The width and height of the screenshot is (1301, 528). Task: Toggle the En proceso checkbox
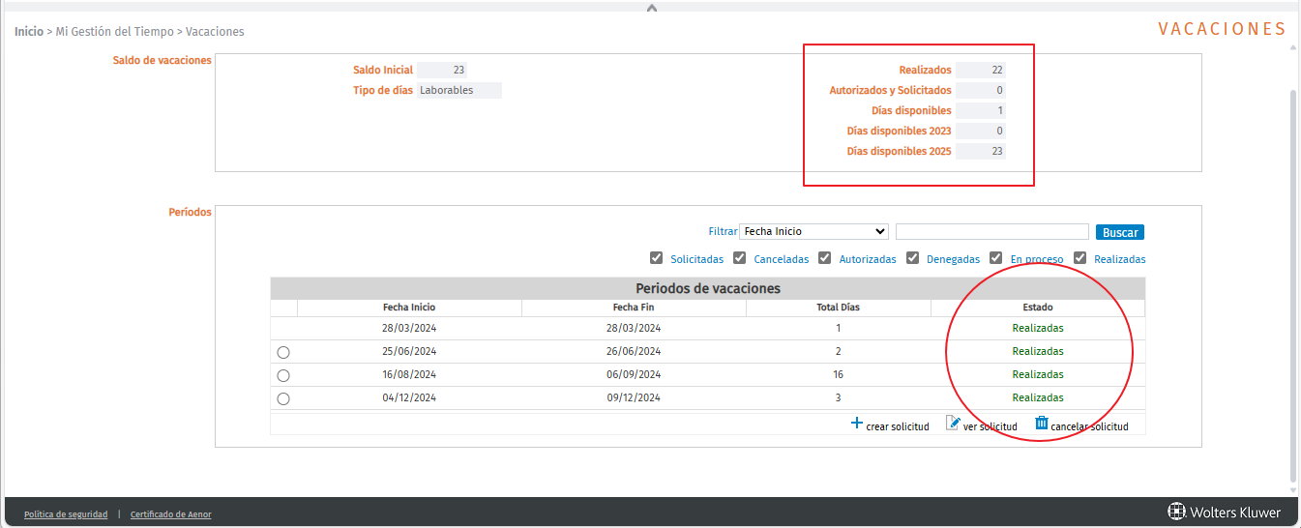[x=995, y=258]
